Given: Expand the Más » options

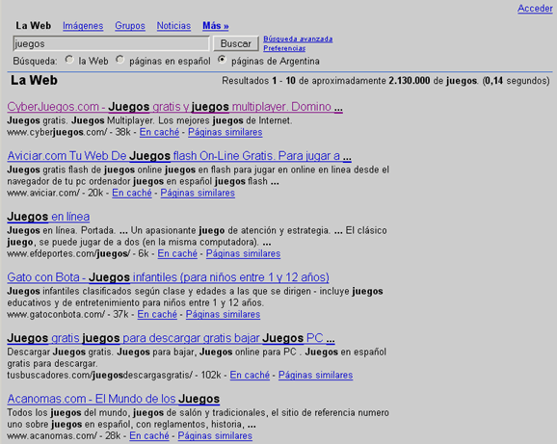Looking at the screenshot, I should click(216, 26).
